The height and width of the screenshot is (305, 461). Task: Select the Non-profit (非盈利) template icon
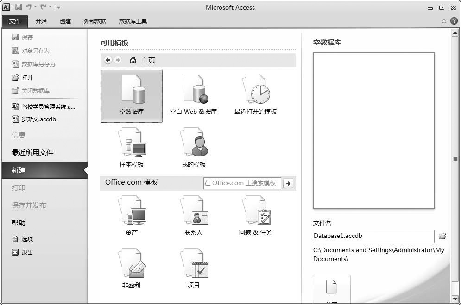point(132,268)
